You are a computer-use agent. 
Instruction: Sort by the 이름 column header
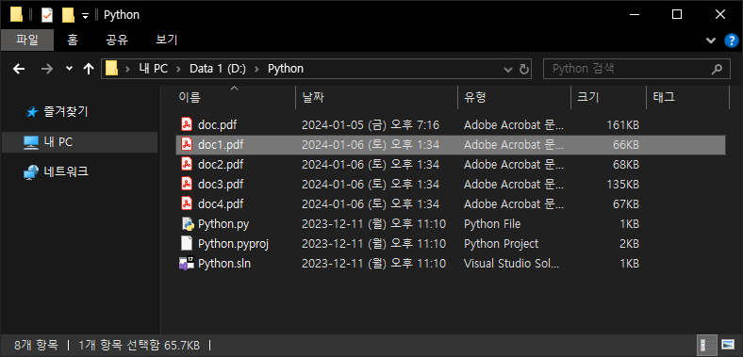click(x=235, y=98)
